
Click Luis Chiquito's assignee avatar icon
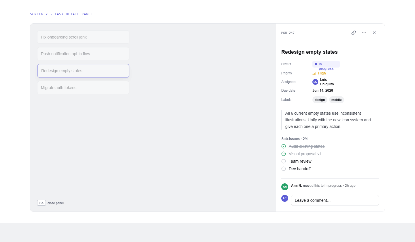[315, 82]
